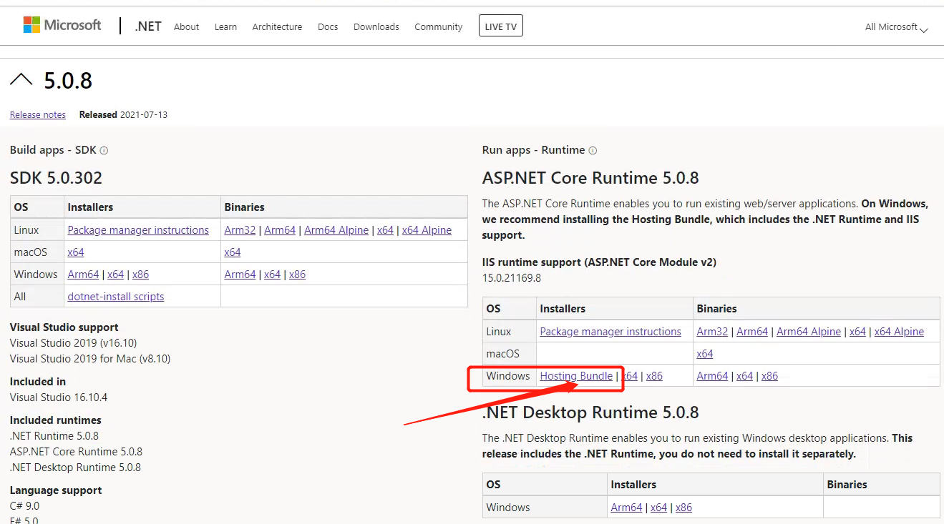Image resolution: width=944 pixels, height=524 pixels.
Task: Open Package manager instructions for Linux SDK
Action: pos(138,229)
